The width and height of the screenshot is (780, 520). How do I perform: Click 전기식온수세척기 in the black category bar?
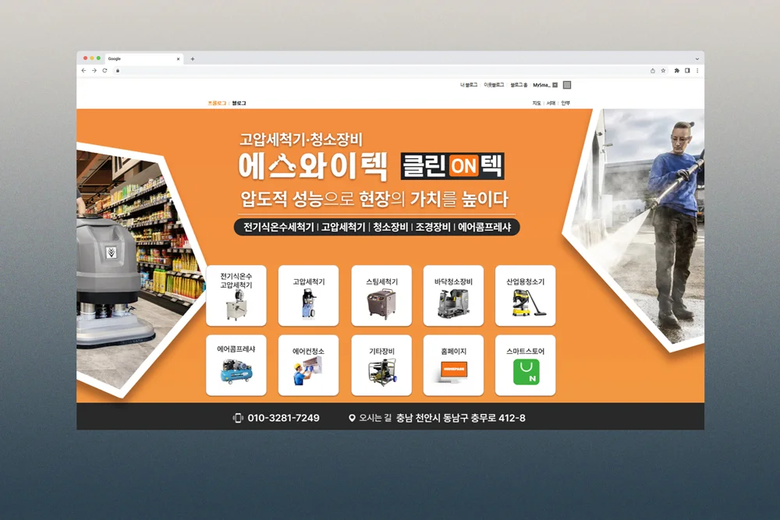tap(278, 227)
